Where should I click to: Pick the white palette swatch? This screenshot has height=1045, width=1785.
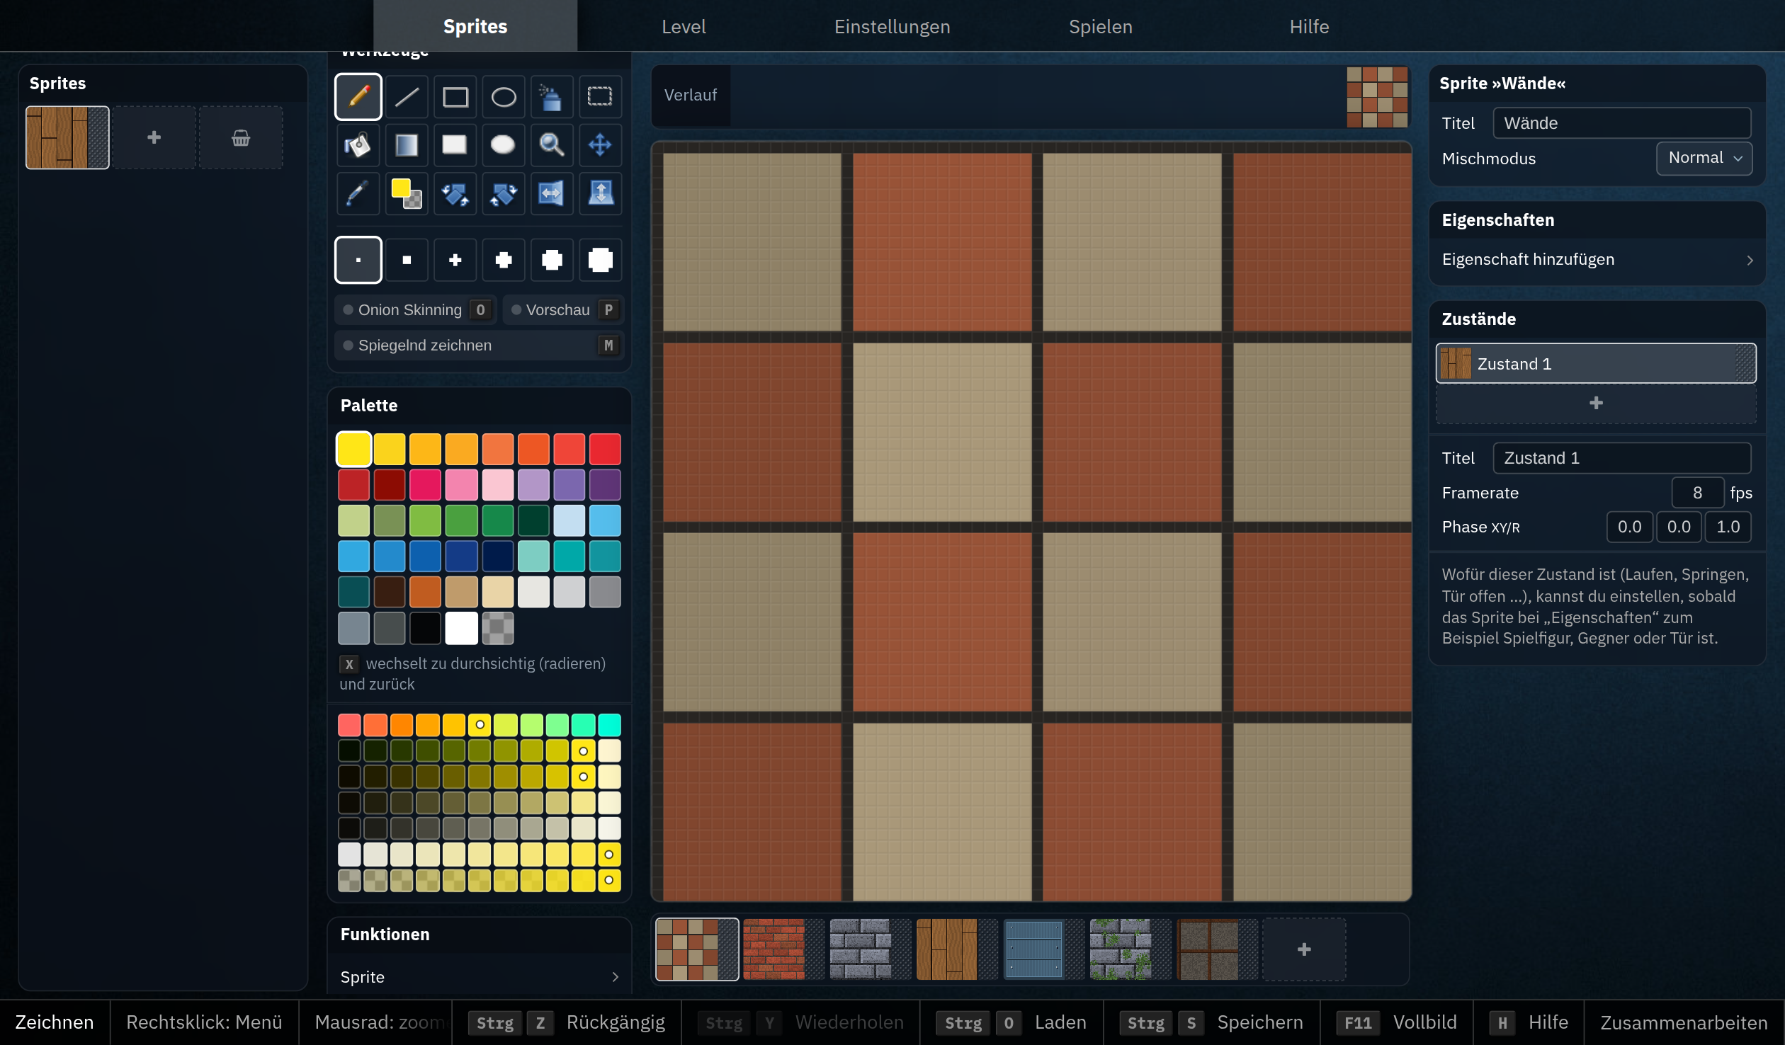[461, 628]
